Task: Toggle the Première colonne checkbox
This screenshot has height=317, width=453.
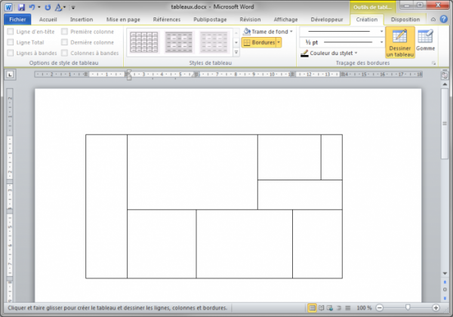Action: pyautogui.click(x=65, y=32)
